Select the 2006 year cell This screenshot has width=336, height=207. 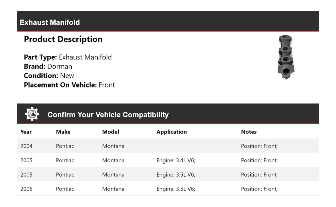click(x=26, y=189)
